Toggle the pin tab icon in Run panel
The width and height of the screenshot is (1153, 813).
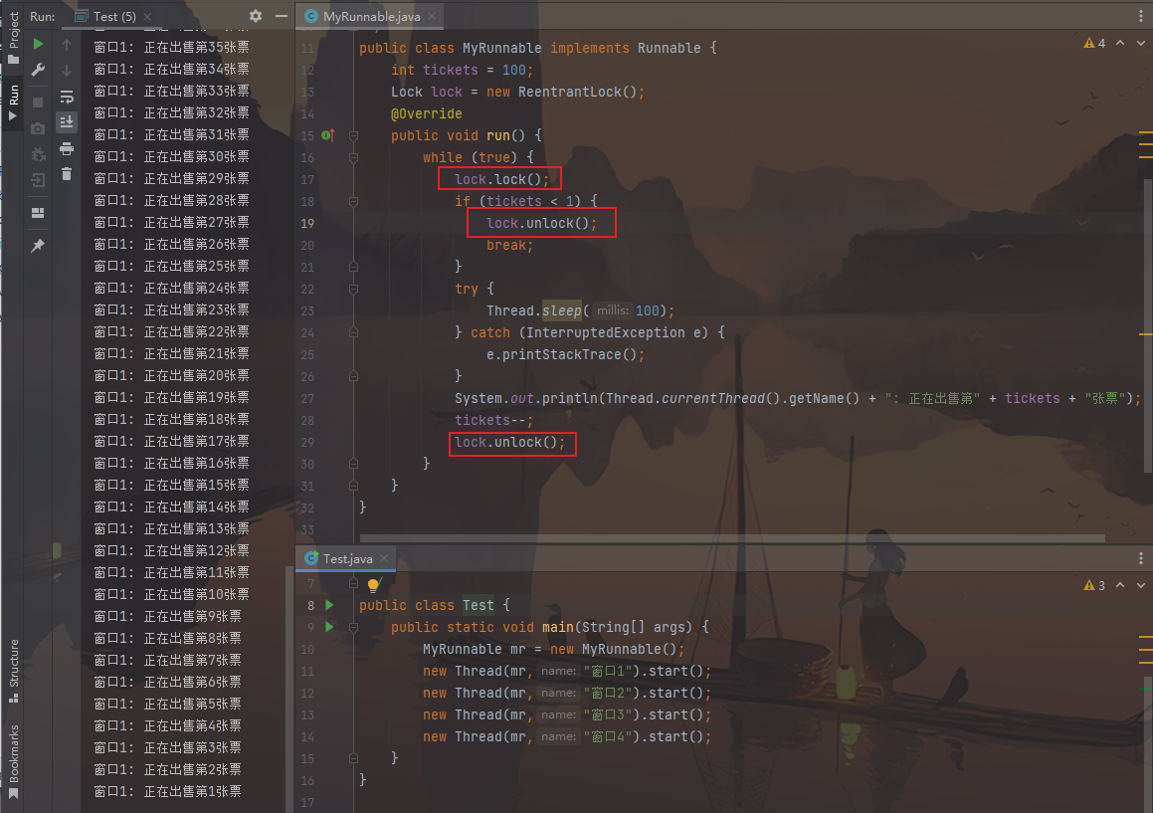pyautogui.click(x=38, y=246)
